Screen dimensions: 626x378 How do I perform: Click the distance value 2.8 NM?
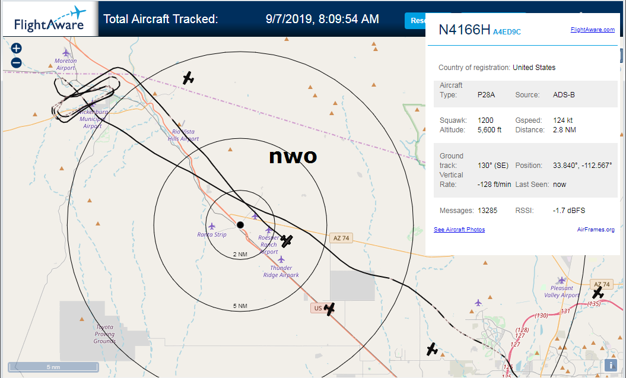[564, 130]
